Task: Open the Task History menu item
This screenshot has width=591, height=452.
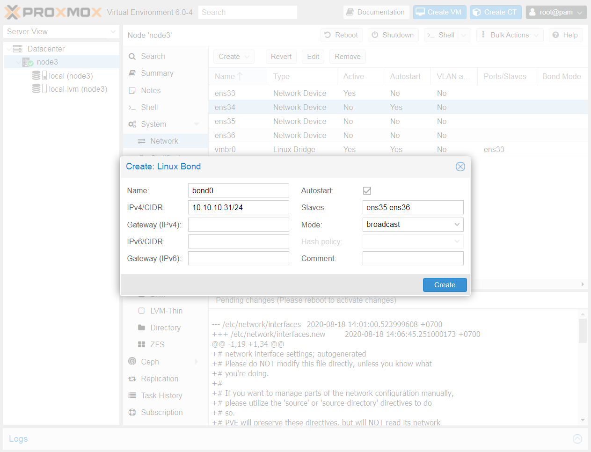Action: [x=165, y=396]
